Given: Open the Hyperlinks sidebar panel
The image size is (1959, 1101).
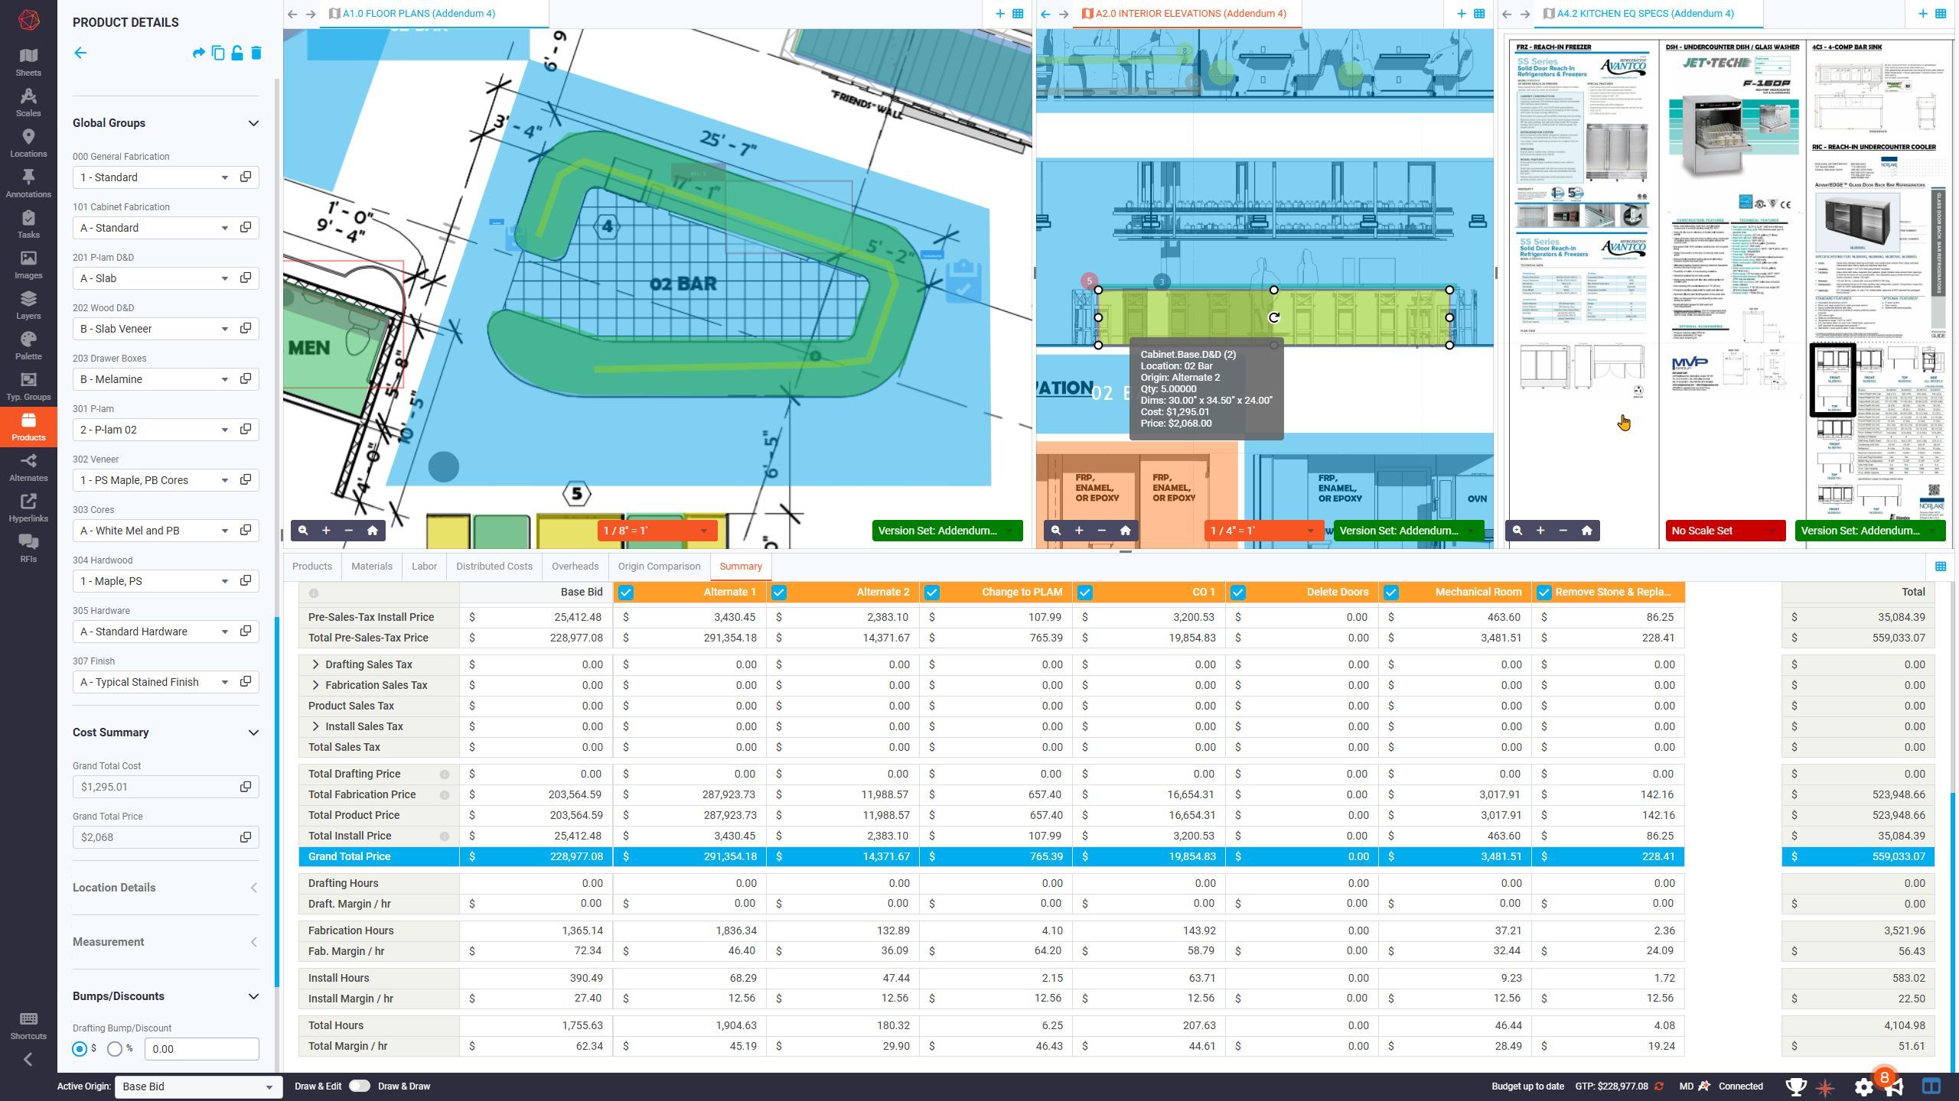Looking at the screenshot, I should [28, 508].
